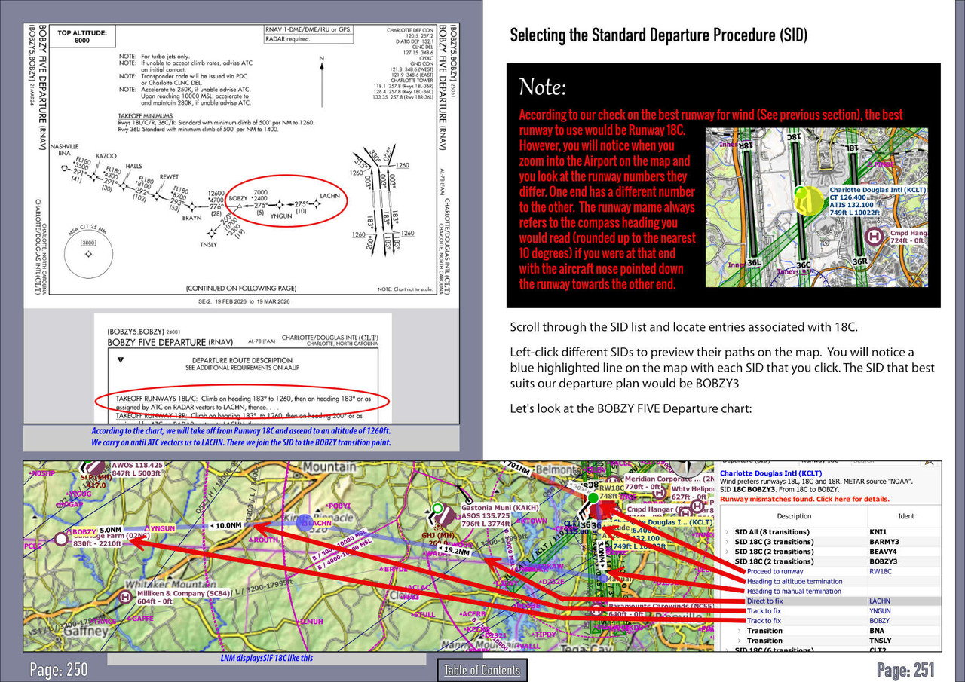
Task: Expand the BNA Transition row
Action: coord(740,631)
